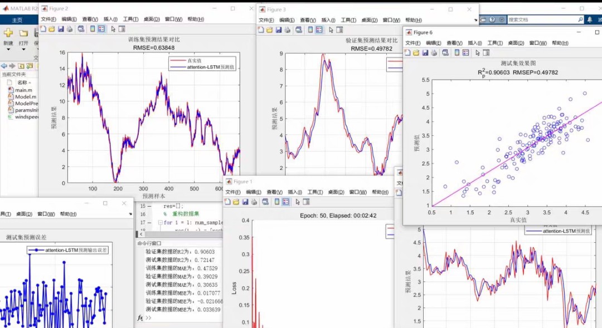This screenshot has height=328, width=602.
Task: Go back with folder navigation left arrow
Action: tap(4, 66)
